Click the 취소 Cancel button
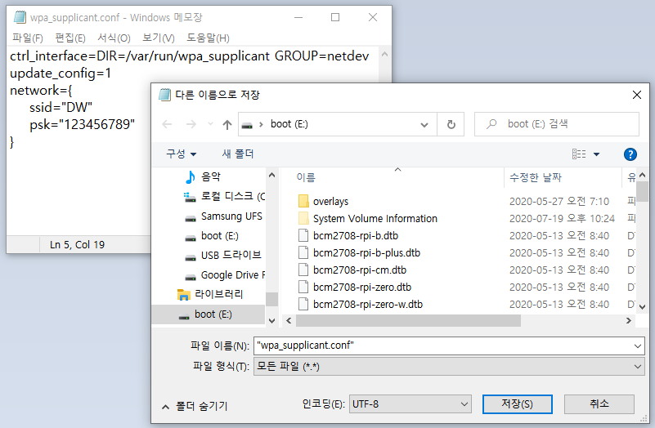655x428 pixels. (599, 404)
